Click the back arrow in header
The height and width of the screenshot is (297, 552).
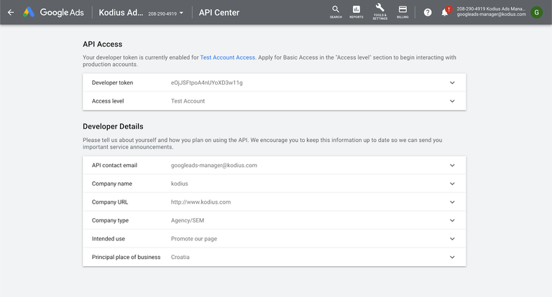(11, 12)
